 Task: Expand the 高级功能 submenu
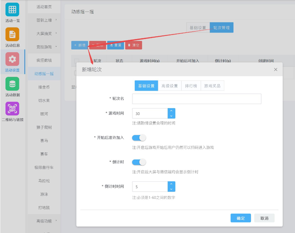click(44, 221)
